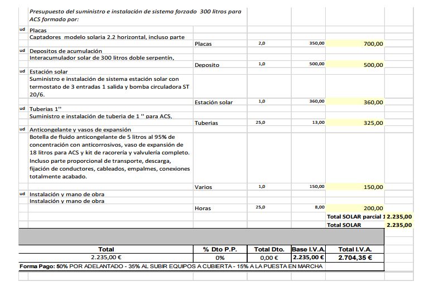Image resolution: width=434 pixels, height=291 pixels.
Task: Click the 'Estación solar' concept label
Action: (x=214, y=103)
